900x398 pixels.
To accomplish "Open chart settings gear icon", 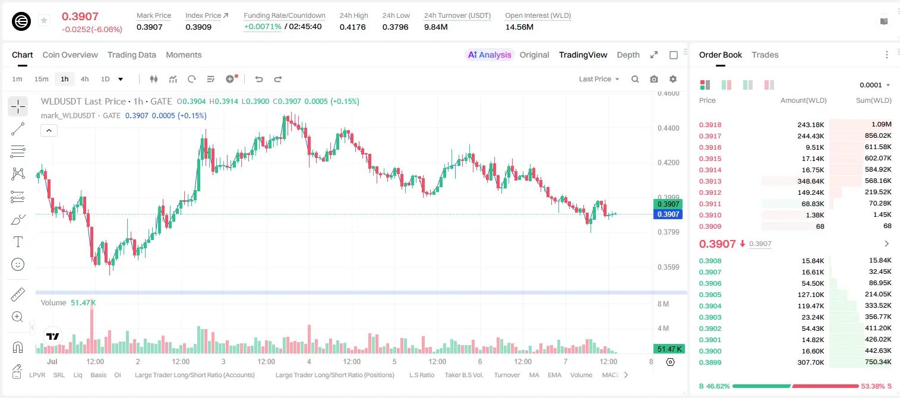I will (x=673, y=79).
